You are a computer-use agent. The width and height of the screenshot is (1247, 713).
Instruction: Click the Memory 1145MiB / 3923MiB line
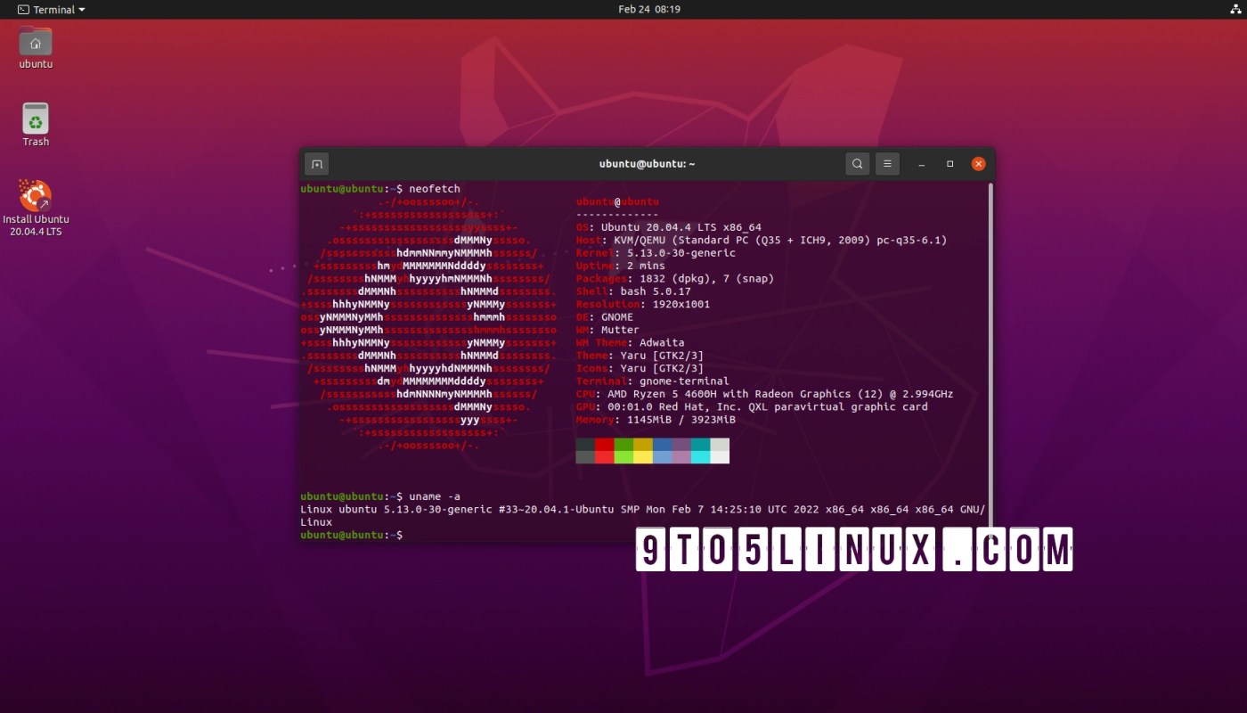tap(656, 419)
